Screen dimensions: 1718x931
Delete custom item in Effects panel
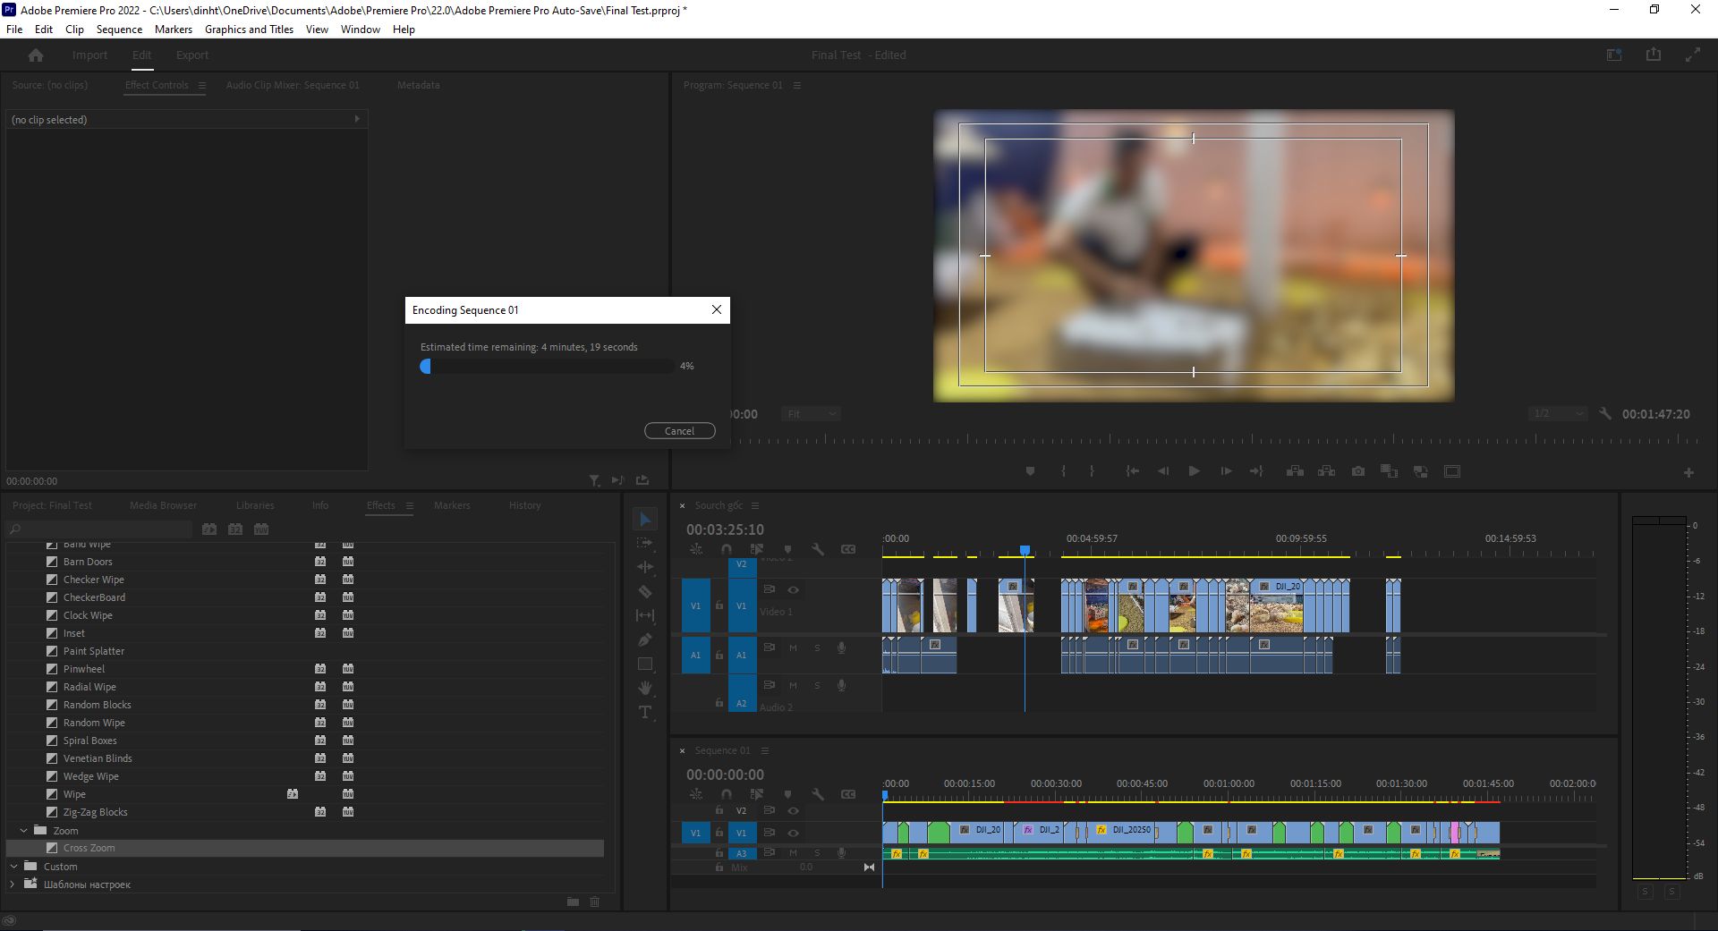pyautogui.click(x=595, y=901)
